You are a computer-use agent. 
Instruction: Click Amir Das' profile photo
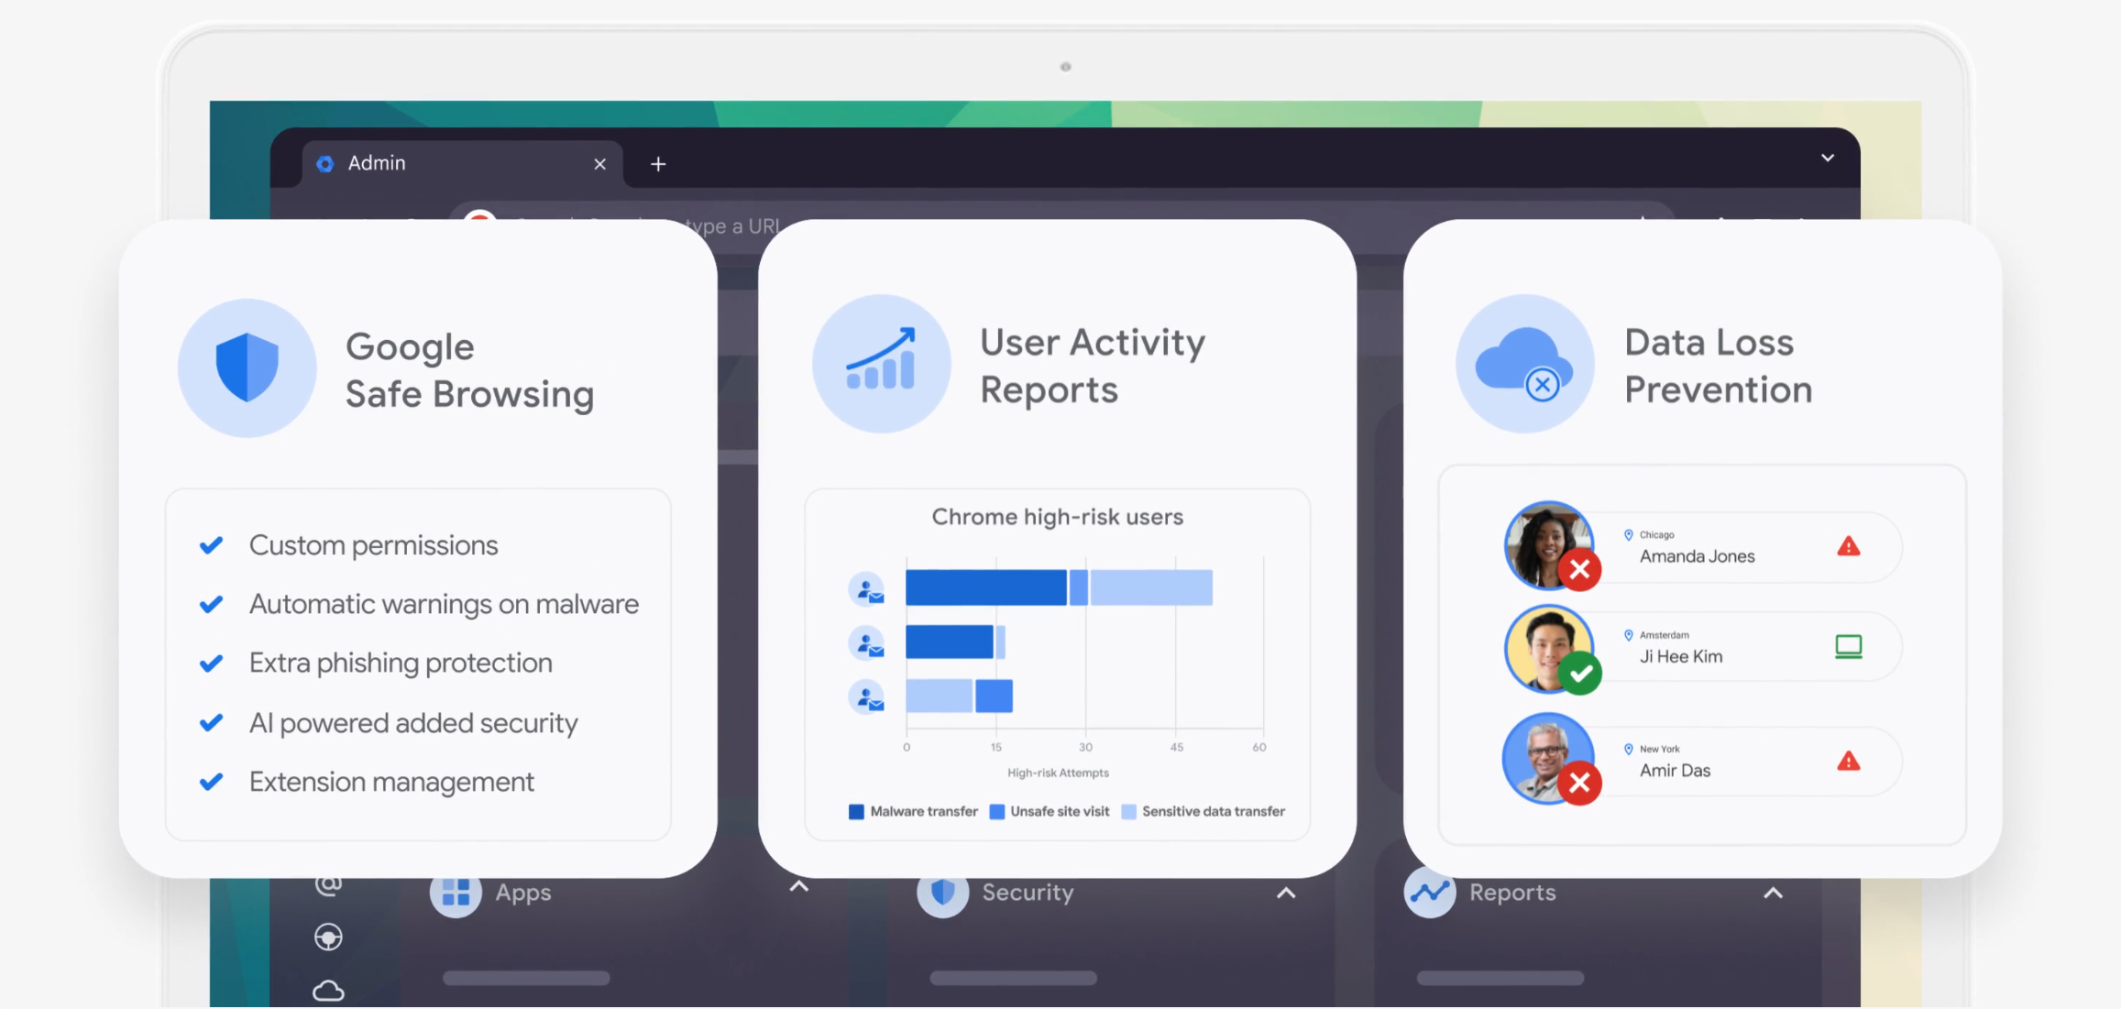1548,759
